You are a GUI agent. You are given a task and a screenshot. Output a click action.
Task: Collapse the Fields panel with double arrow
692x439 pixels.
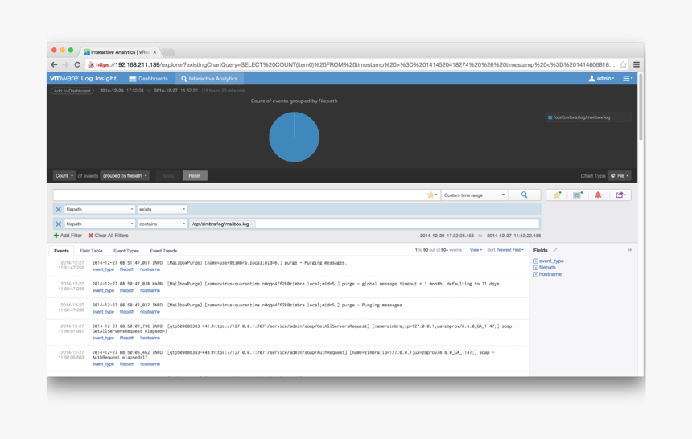tap(630, 250)
